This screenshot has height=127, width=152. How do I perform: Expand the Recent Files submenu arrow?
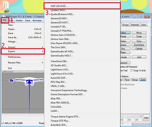pyautogui.click(x=43, y=62)
